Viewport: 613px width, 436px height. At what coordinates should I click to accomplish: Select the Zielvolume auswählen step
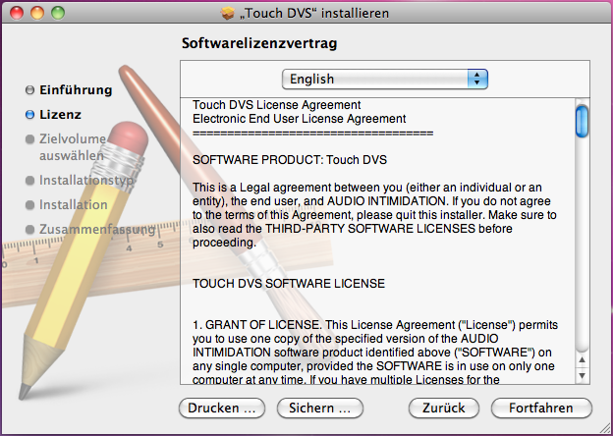72,147
